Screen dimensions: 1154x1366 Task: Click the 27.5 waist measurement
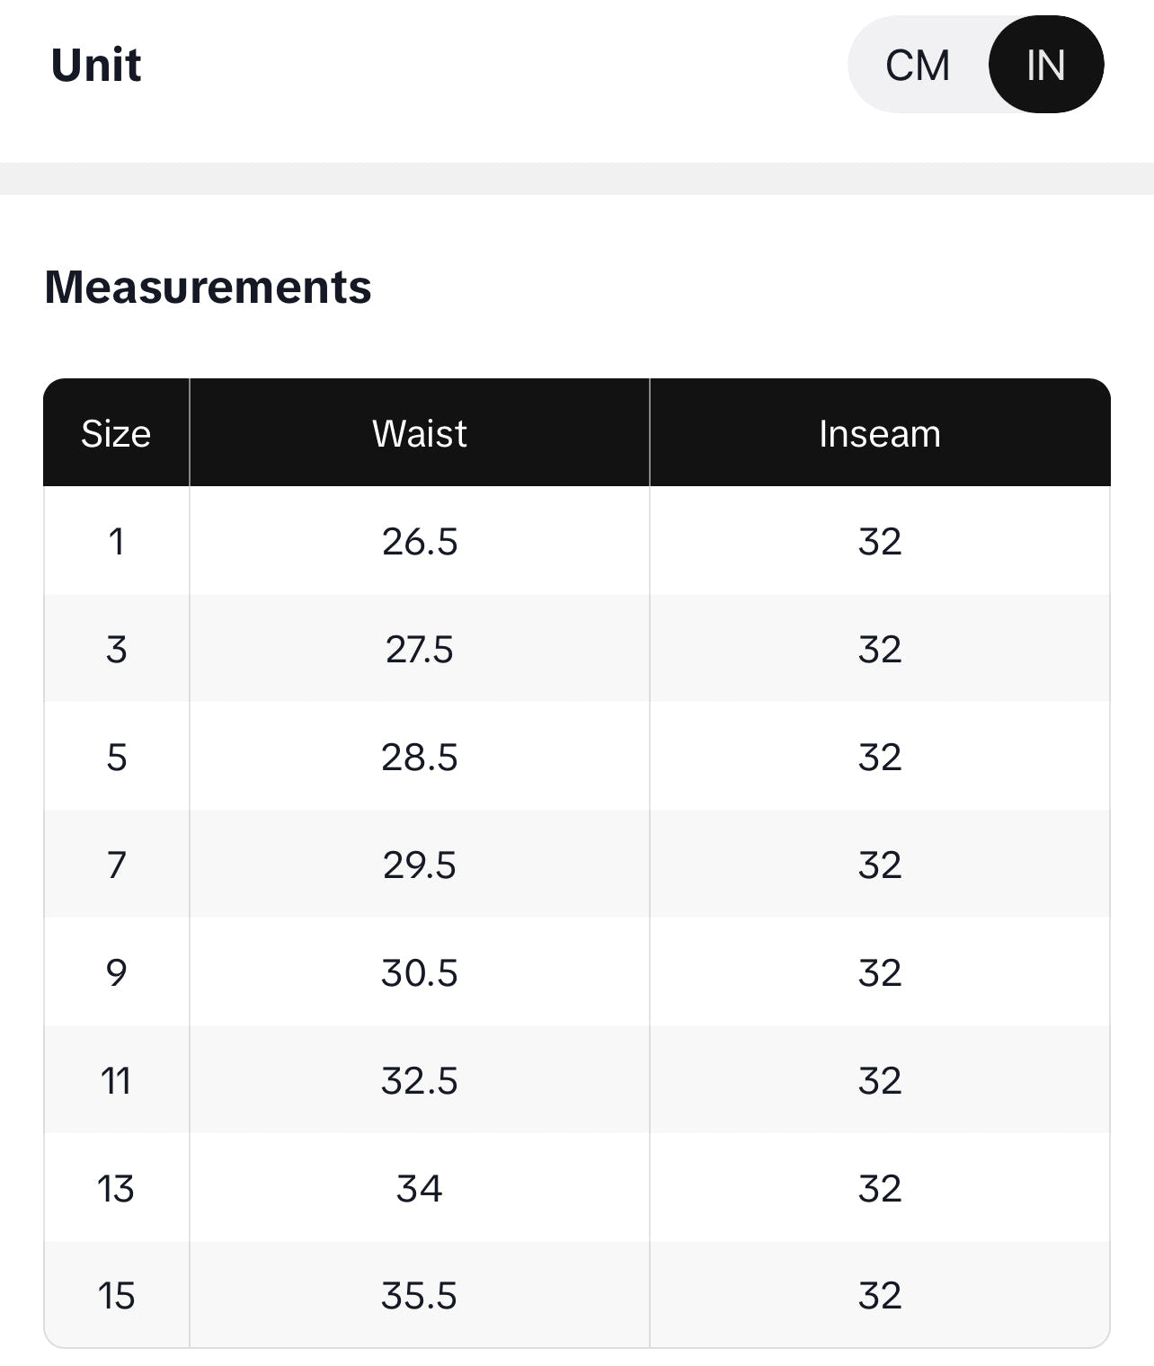point(419,650)
